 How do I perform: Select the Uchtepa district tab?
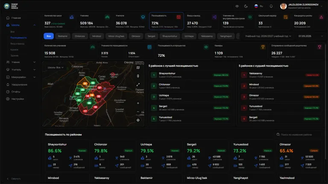point(189,36)
